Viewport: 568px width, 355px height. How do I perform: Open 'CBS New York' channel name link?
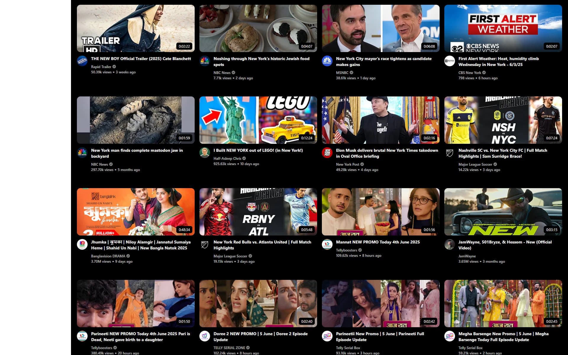tap(469, 73)
